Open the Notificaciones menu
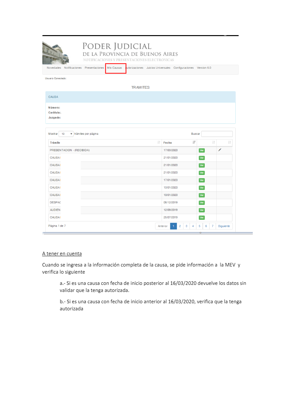The height and width of the screenshot is (417, 295). coord(73,68)
